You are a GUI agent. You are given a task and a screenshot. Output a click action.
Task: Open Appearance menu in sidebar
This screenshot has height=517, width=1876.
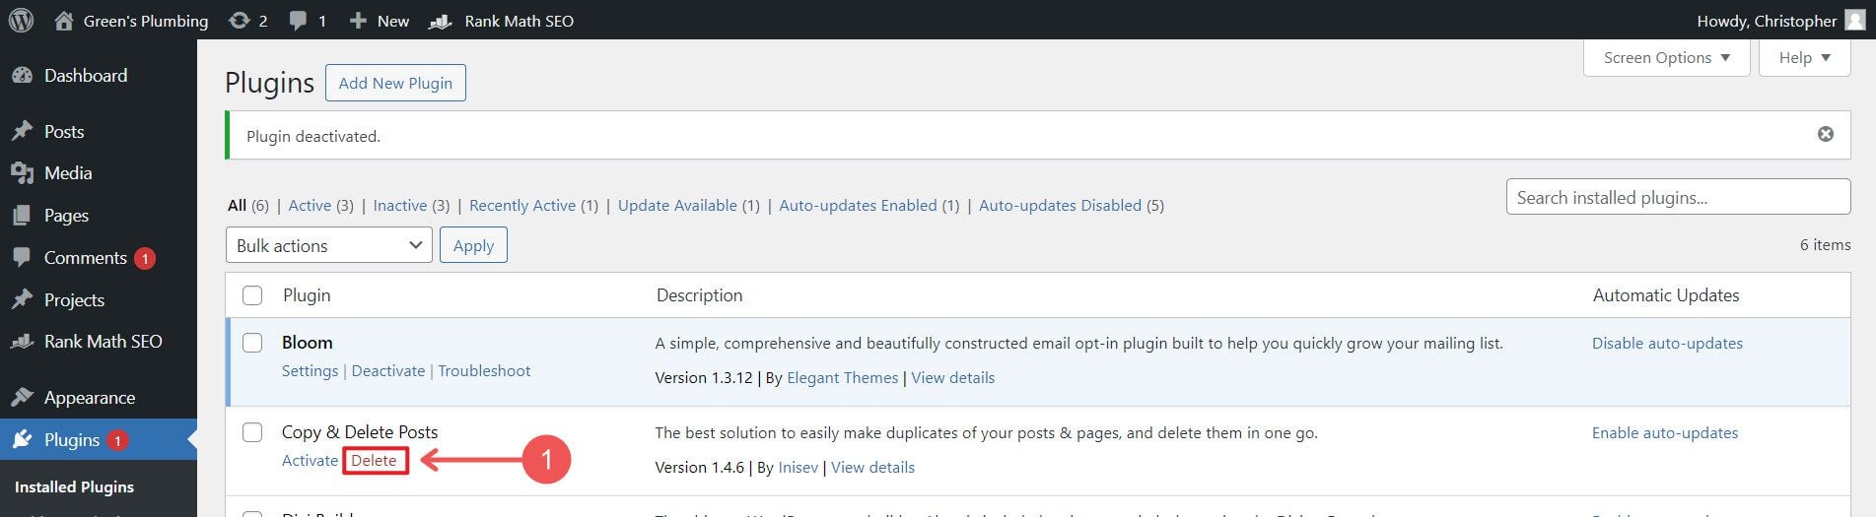coord(89,398)
